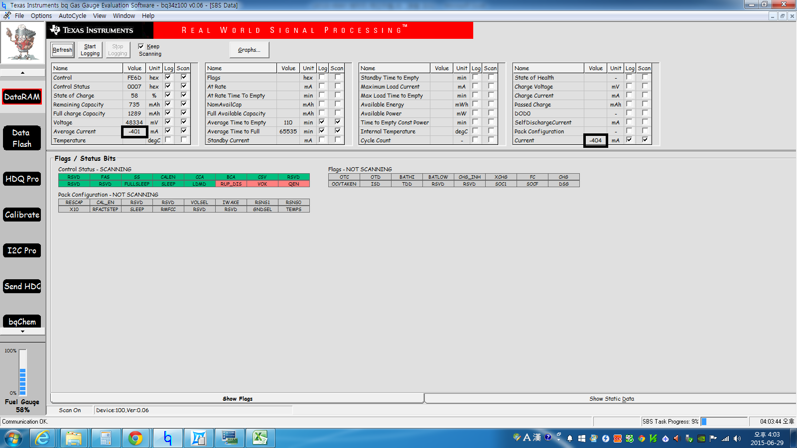Click the FULLSLEEP status bit

tap(137, 184)
